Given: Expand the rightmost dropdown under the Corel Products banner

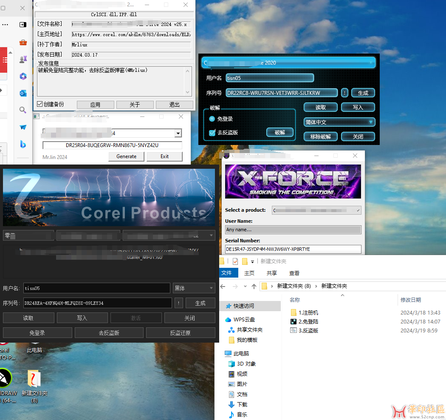Looking at the screenshot, I should coord(169,236).
